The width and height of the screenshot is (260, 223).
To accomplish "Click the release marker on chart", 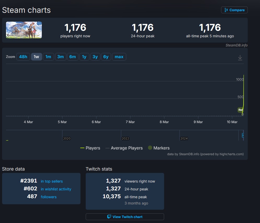I will (240, 110).
